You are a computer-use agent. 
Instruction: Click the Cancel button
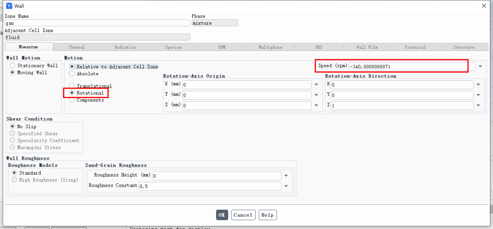pyautogui.click(x=243, y=215)
